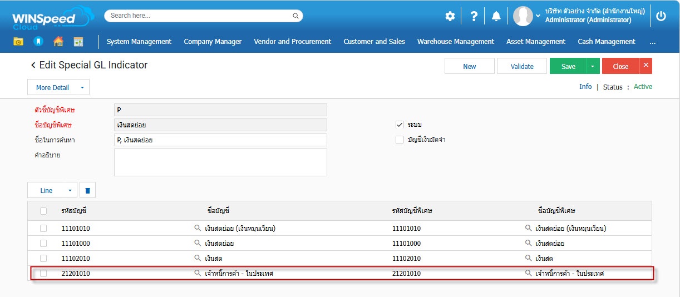Viewport: 680px width, 297px height.
Task: Open the System Management menu
Action: coord(139,42)
